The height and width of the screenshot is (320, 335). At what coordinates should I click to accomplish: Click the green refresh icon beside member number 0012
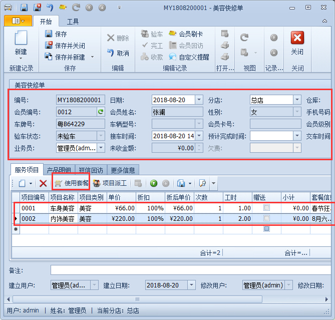pyautogui.click(x=100, y=112)
